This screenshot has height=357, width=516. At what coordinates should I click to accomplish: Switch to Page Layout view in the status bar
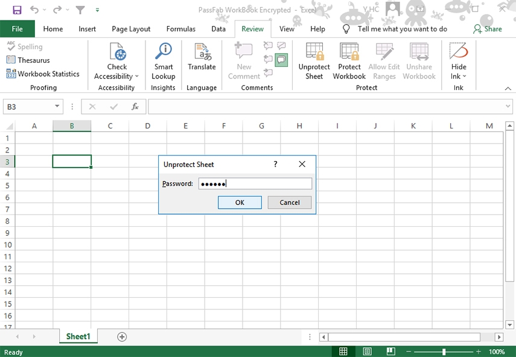[367, 352]
